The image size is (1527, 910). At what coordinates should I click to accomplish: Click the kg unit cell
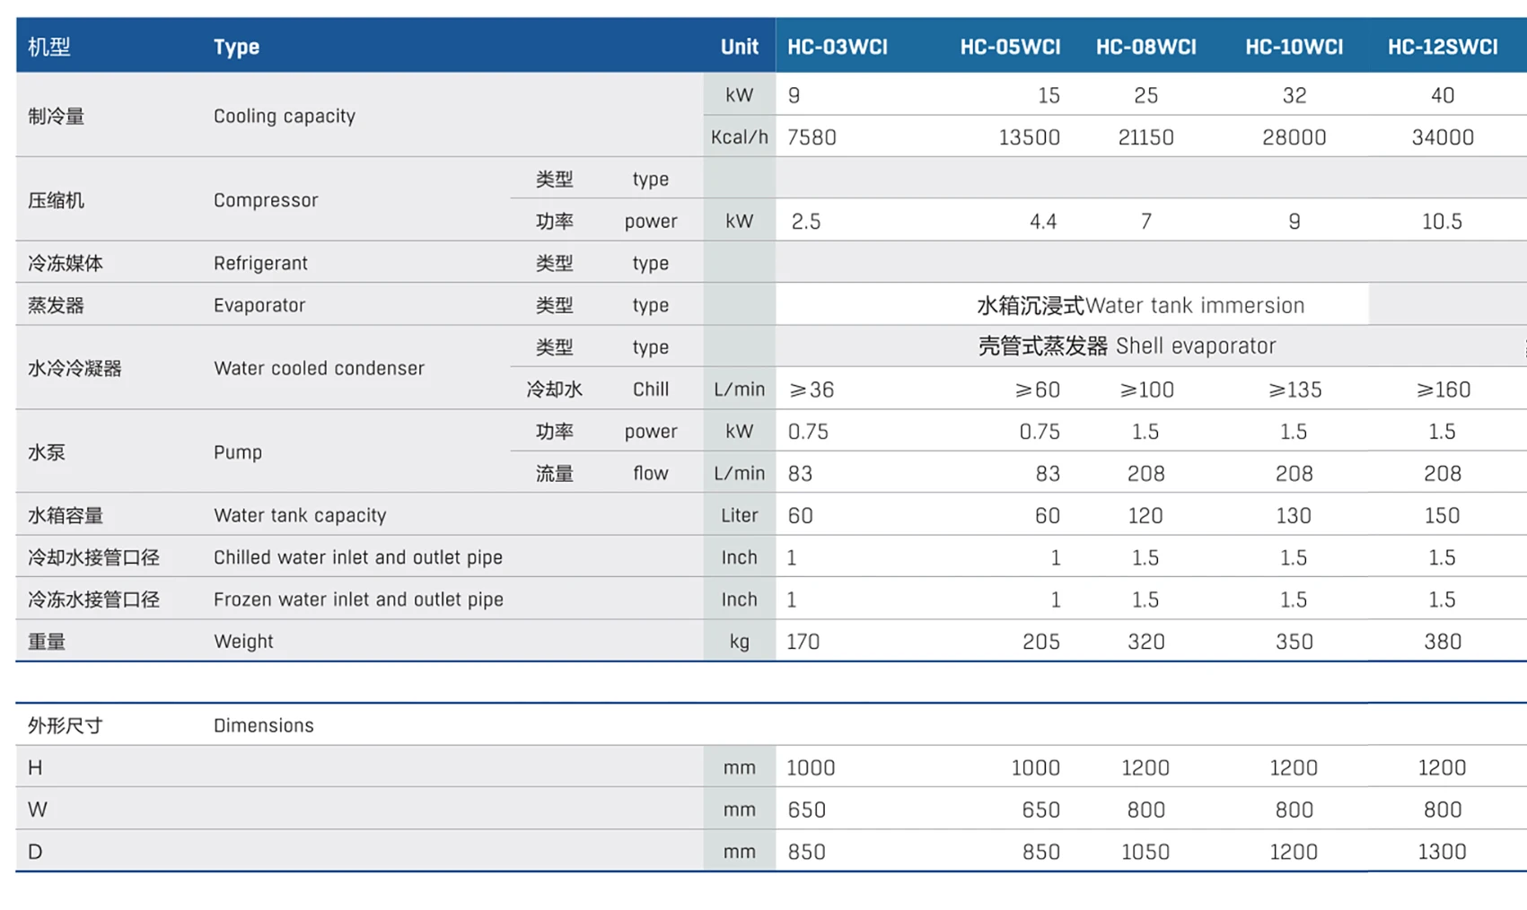pos(739,642)
